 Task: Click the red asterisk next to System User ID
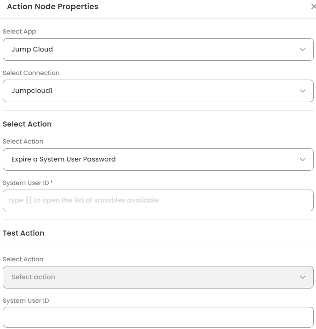[52, 183]
